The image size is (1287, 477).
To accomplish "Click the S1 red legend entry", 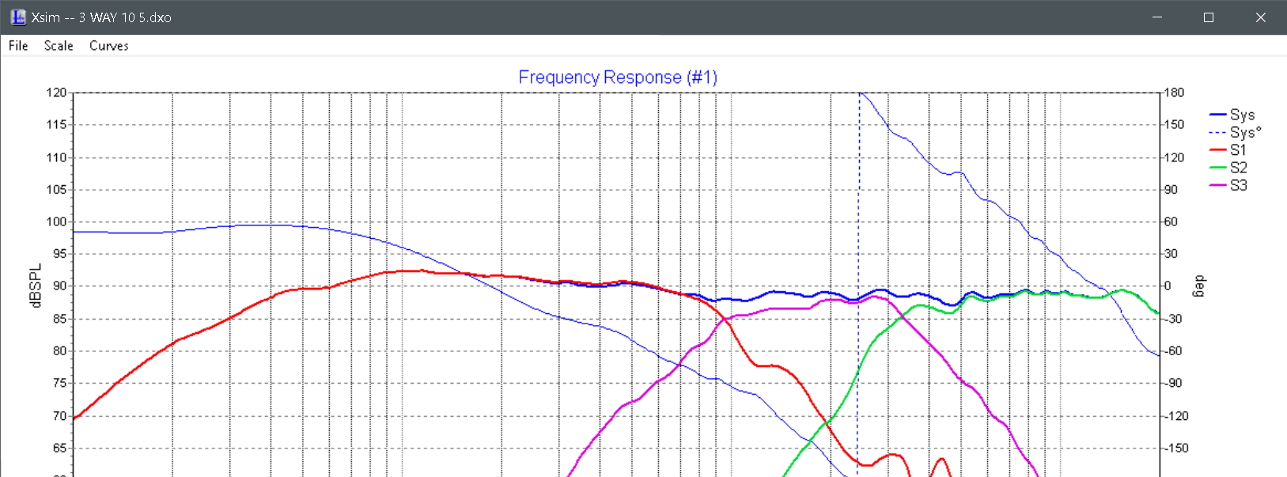I will click(1228, 150).
